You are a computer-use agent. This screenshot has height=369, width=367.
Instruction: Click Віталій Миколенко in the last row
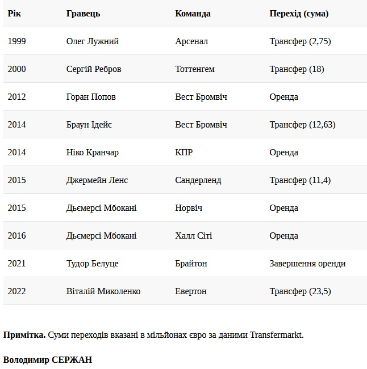coord(103,291)
